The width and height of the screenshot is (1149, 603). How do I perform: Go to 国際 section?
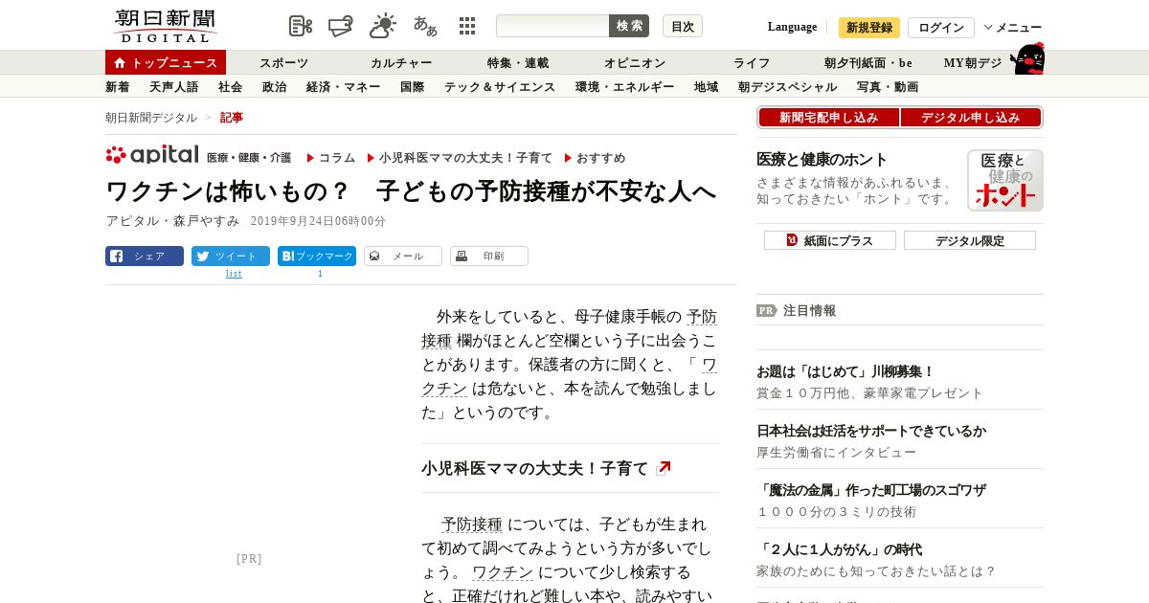[413, 87]
